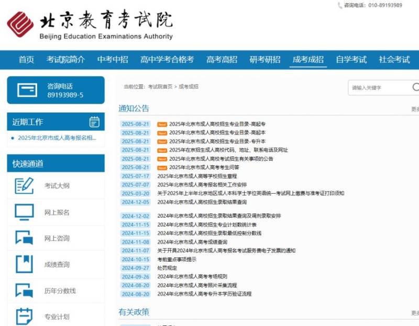Click the Beijing Education Examinations Authority logo
Image resolution: width=419 pixels, height=326 pixels.
tap(89, 24)
